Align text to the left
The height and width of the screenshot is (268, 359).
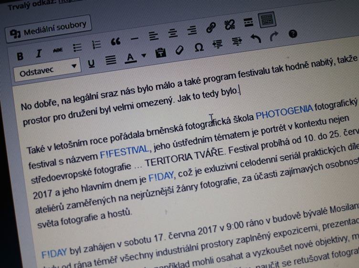pyautogui.click(x=154, y=36)
